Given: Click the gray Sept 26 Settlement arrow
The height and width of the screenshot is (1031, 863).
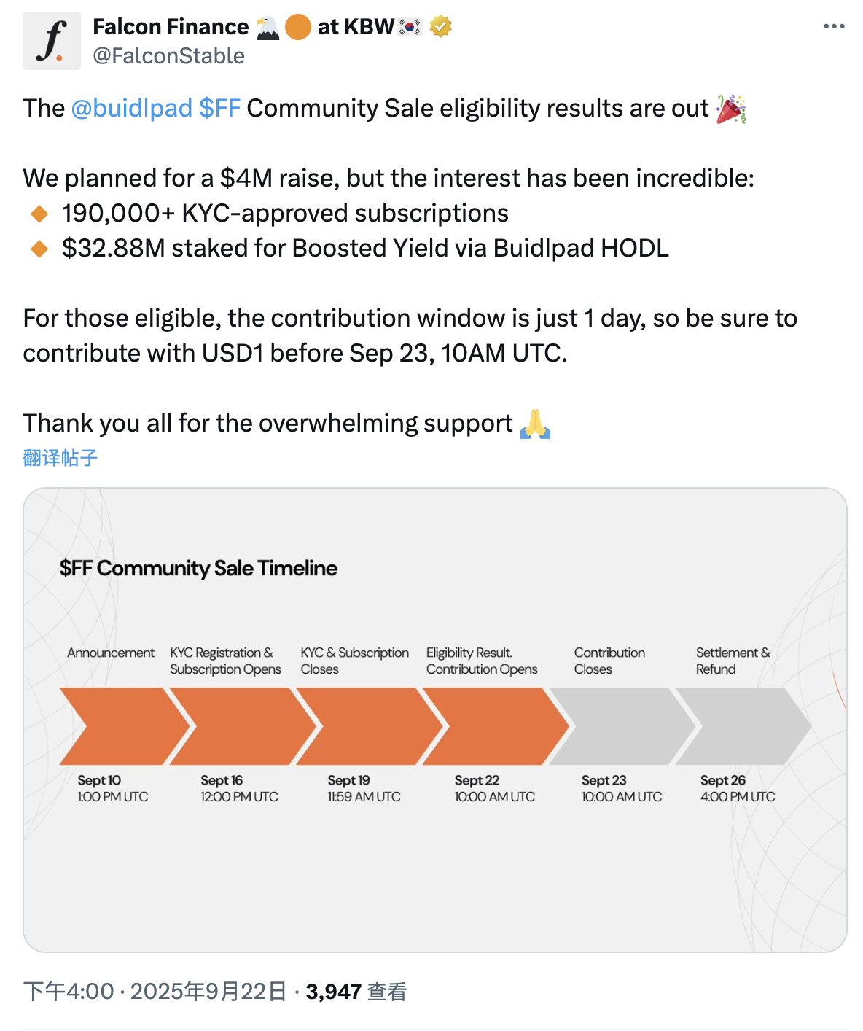Looking at the screenshot, I should coord(743,726).
